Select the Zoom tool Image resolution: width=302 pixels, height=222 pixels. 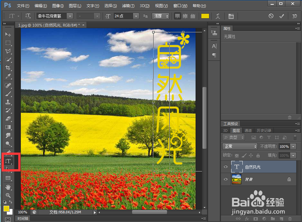8,195
